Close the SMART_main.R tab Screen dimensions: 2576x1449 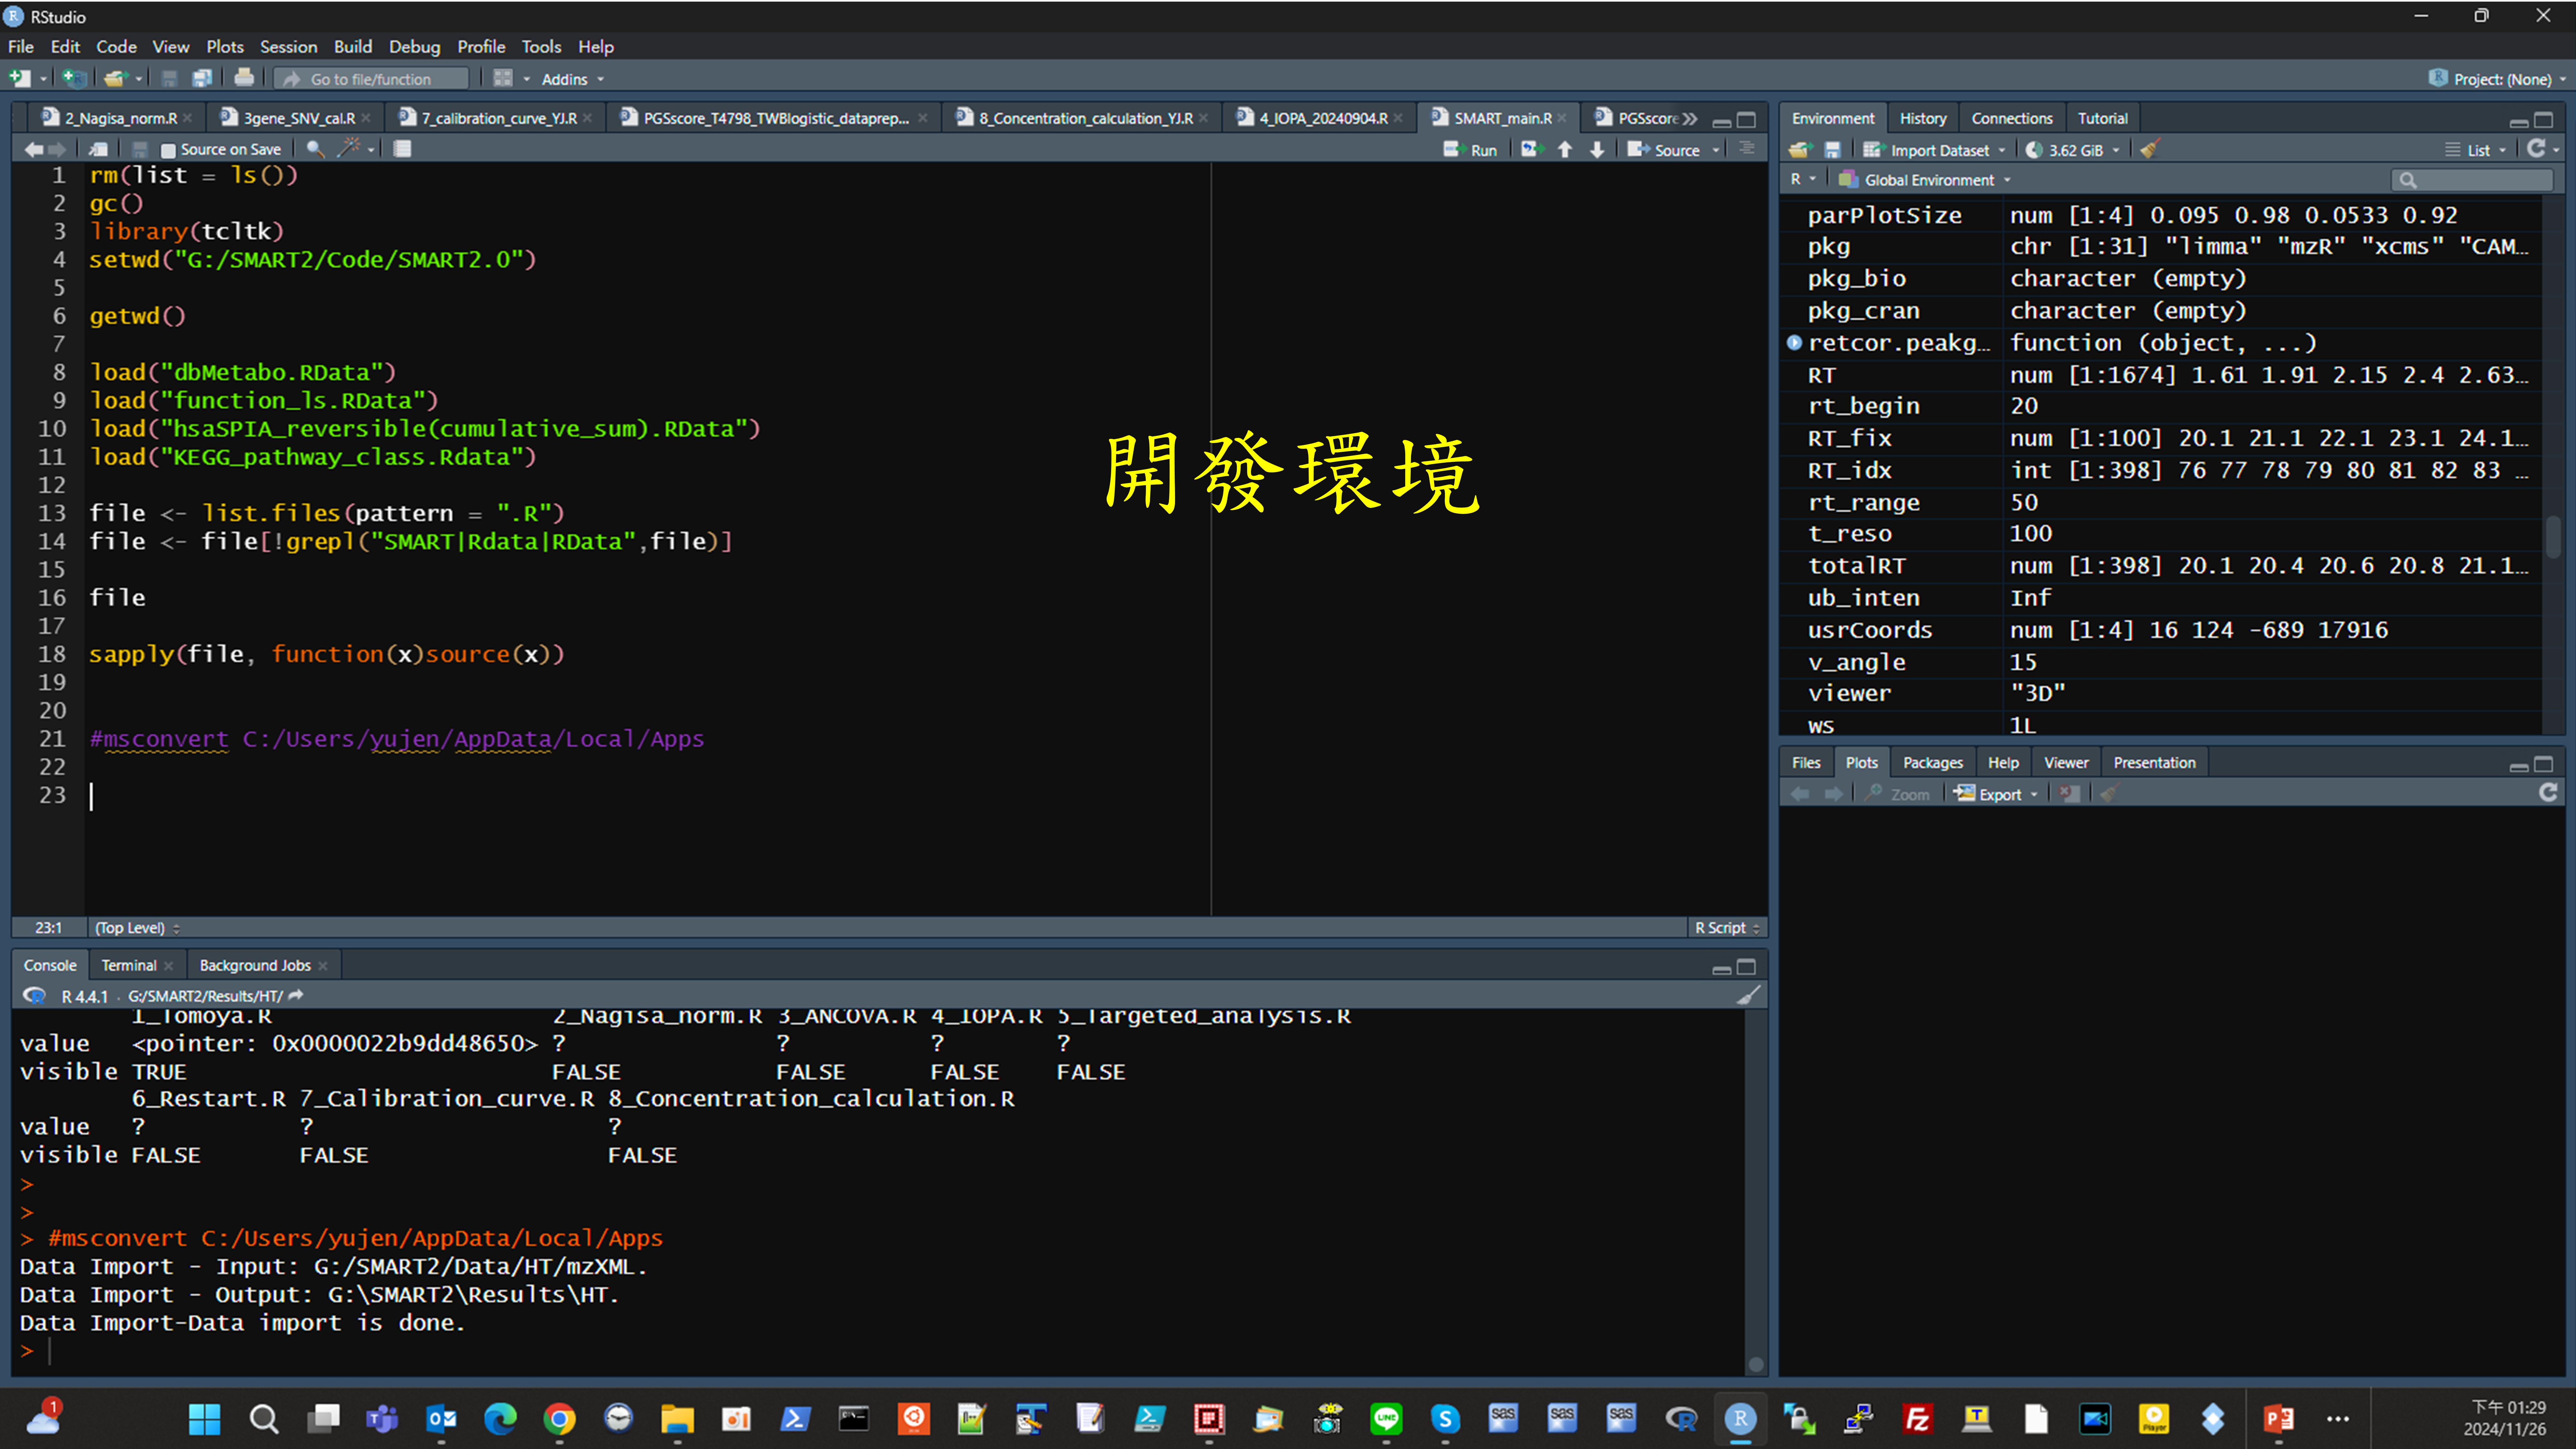1562,118
